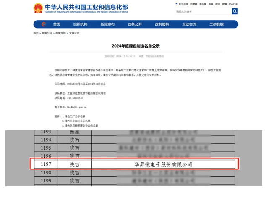Click the publish time 2024-12-16 16:10
This screenshot has width=266, height=198.
[125, 56]
